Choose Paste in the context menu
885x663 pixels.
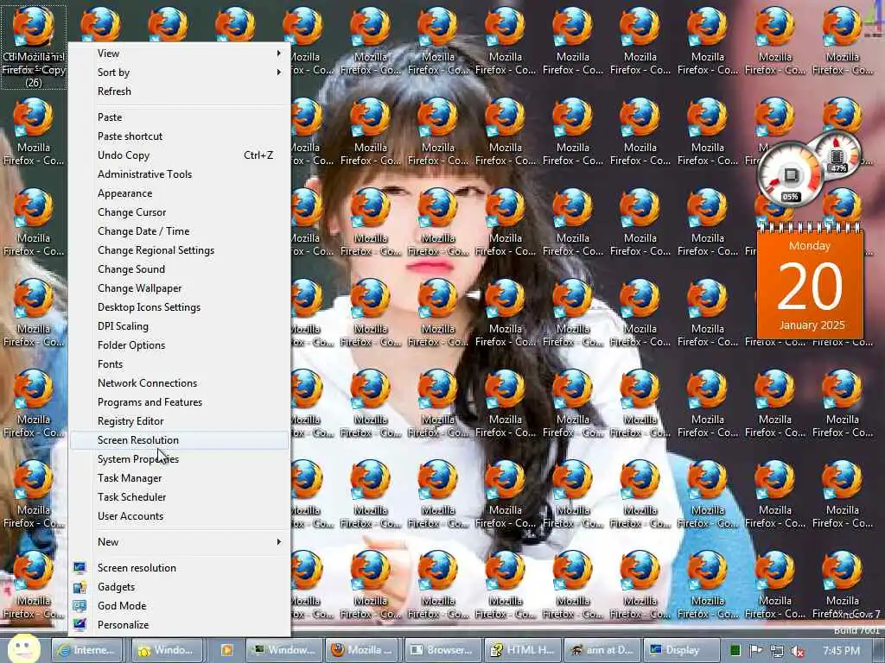pyautogui.click(x=180, y=117)
